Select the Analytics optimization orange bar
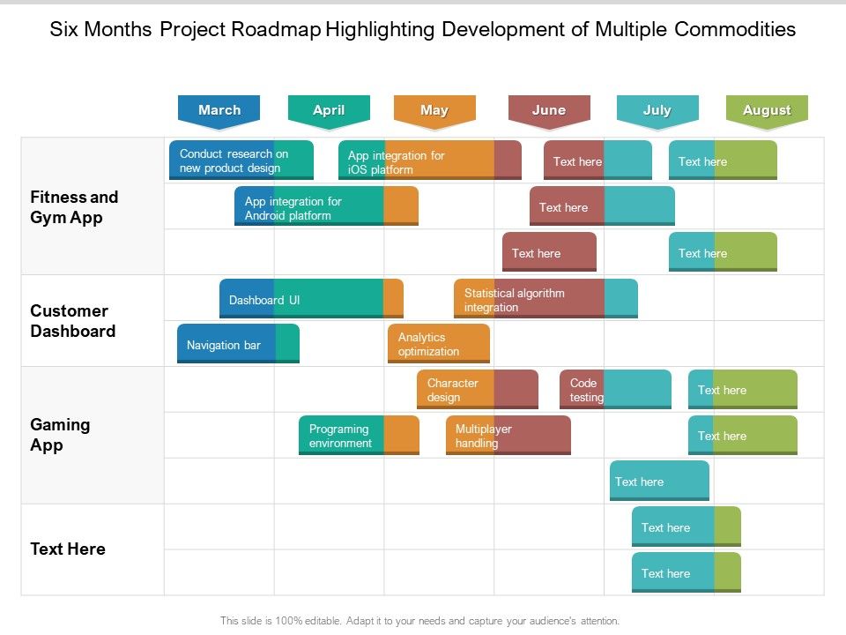The image size is (846, 635). (x=438, y=344)
